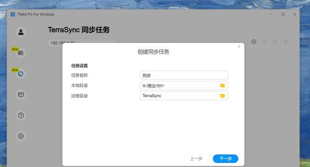Click the 本地目录 path field

pyautogui.click(x=184, y=86)
